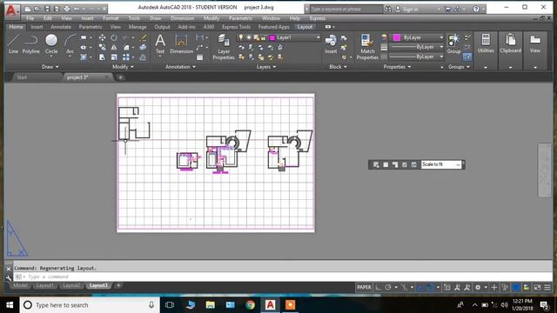Image resolution: width=557 pixels, height=313 pixels.
Task: Open new drawing tab plus button
Action: (120, 77)
